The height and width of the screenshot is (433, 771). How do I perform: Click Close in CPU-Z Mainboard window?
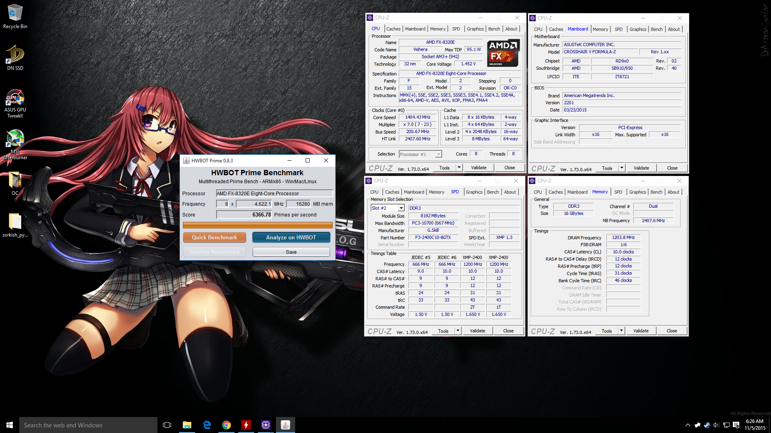point(672,168)
